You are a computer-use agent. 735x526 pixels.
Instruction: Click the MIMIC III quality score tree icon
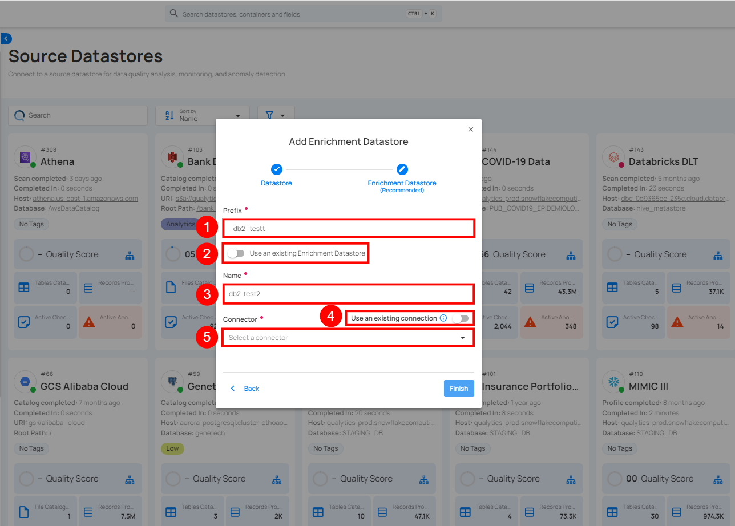718,479
